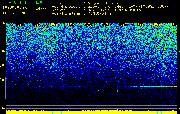180x114 pixels.
Task: Click the 1038 time marker
Action: tap(140, 25)
